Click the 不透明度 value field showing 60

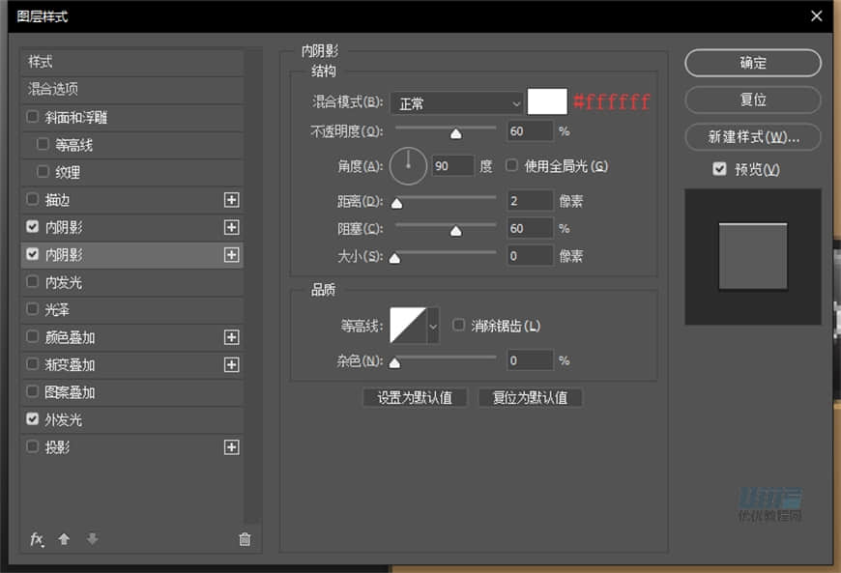pos(529,131)
